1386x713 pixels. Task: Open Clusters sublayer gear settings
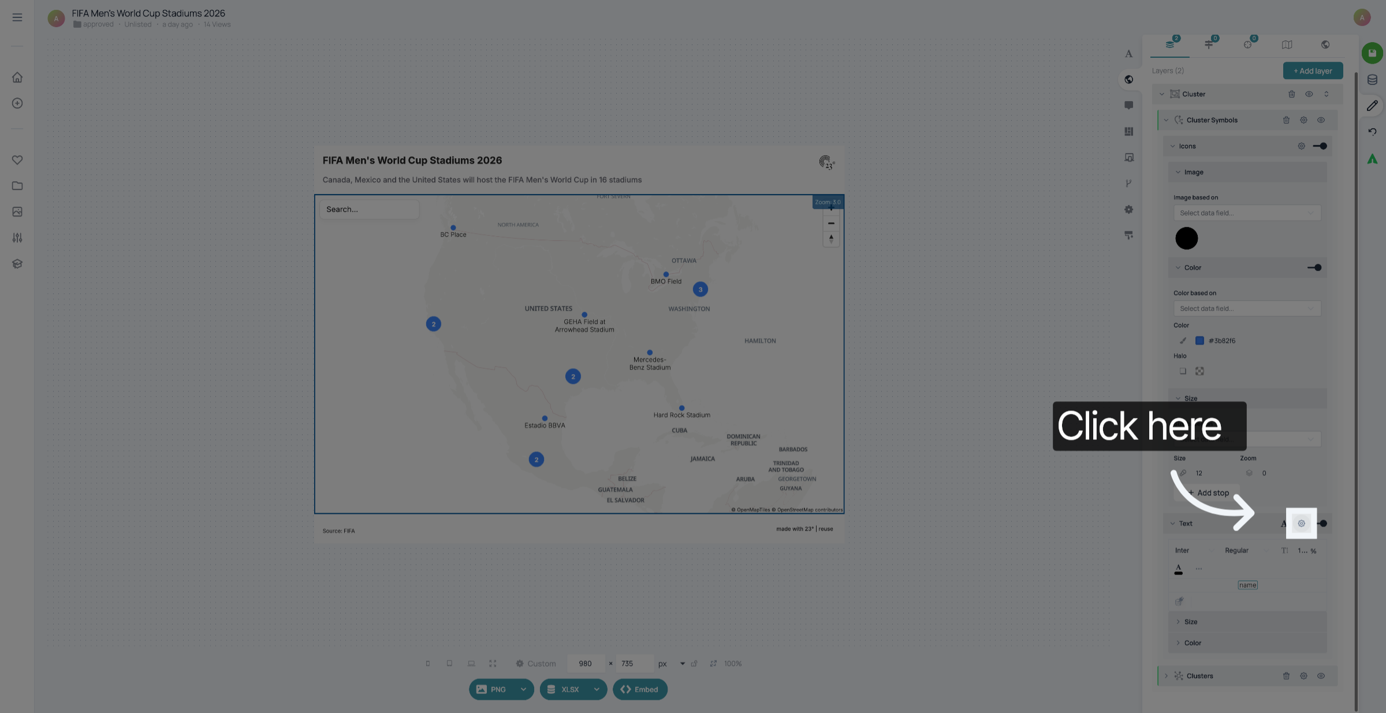(1303, 676)
